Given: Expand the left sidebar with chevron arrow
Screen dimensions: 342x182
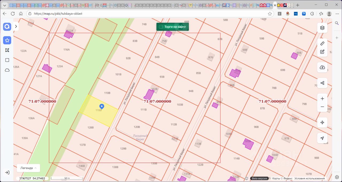Looking at the screenshot, I should tap(16, 26).
